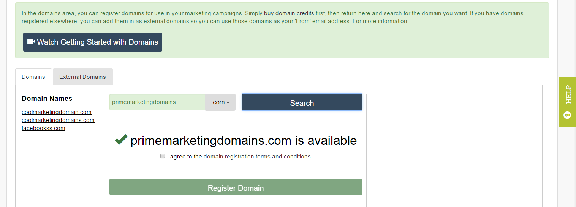Click the video camera icon on Watch button
576x207 pixels.
(31, 42)
